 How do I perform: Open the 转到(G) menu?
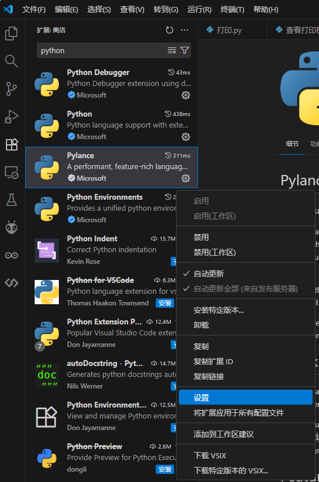[166, 10]
